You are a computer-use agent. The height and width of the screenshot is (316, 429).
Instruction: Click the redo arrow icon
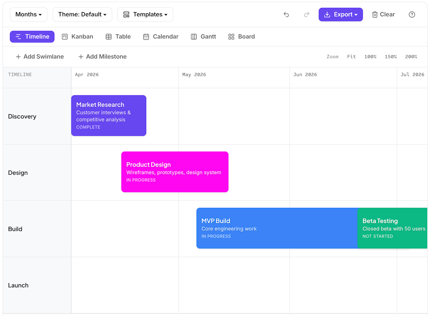[306, 15]
